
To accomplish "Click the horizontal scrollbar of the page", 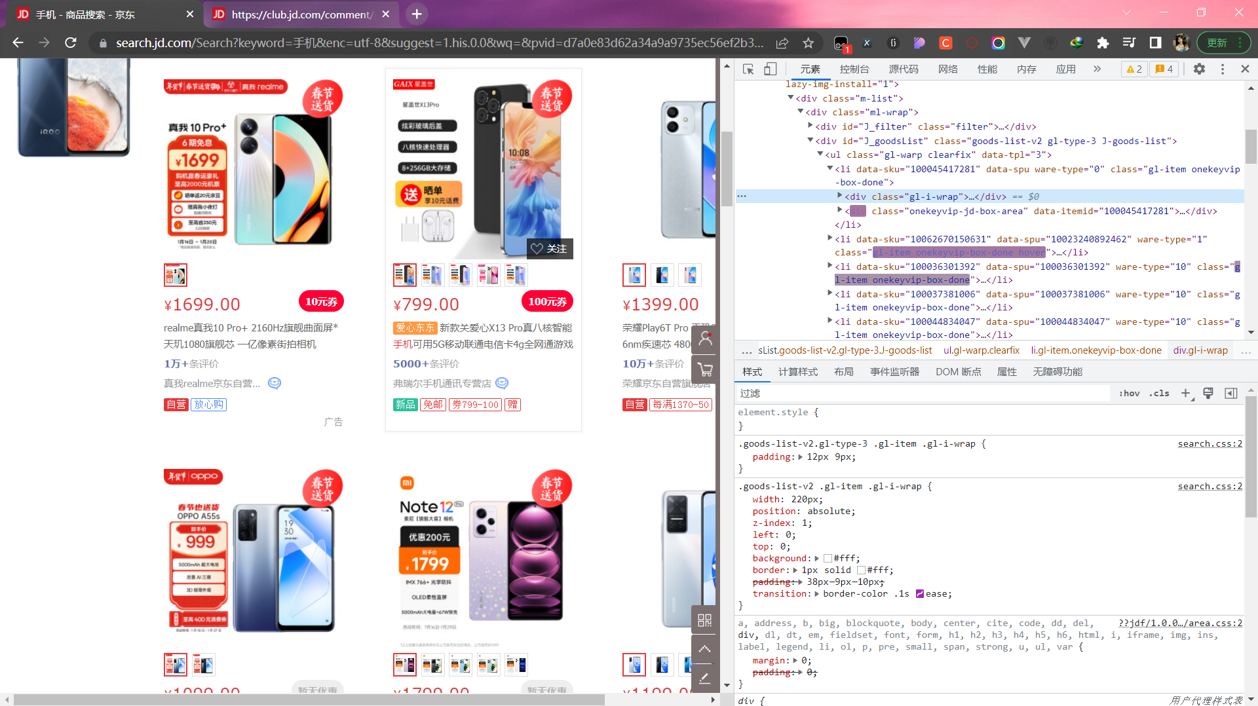I will pos(309,700).
